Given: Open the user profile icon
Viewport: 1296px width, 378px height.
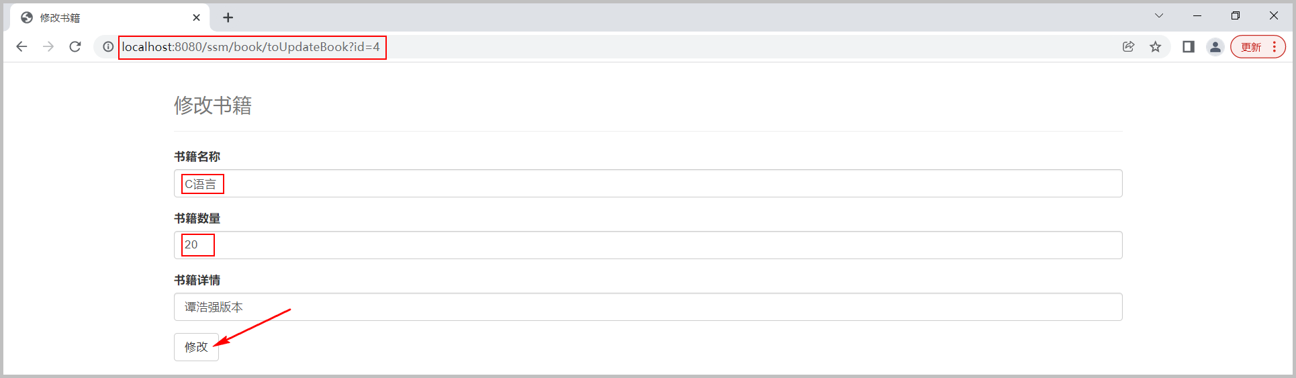Looking at the screenshot, I should coord(1215,46).
